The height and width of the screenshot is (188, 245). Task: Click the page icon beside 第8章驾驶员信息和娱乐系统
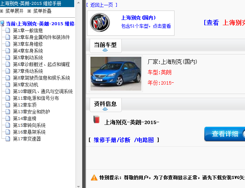point(8,78)
